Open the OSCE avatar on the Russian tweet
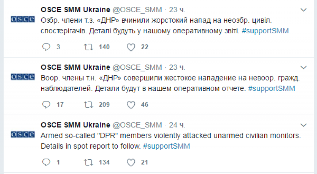 [x=23, y=77]
